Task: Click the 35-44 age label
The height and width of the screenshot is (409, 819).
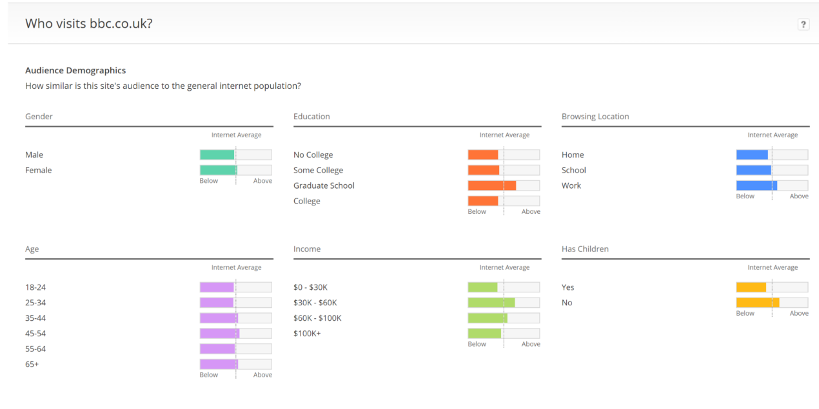Action: [x=35, y=318]
